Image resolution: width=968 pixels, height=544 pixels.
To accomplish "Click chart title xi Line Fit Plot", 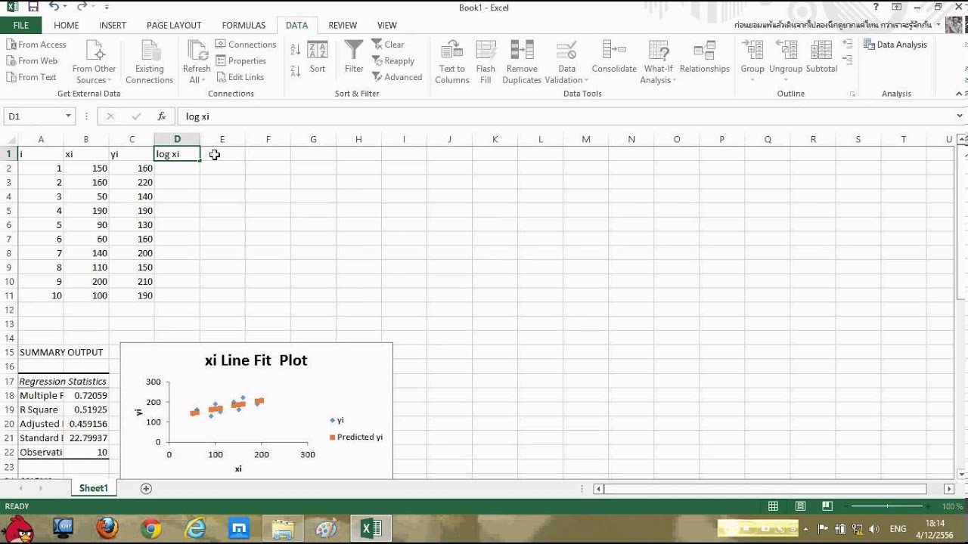I will tap(256, 360).
